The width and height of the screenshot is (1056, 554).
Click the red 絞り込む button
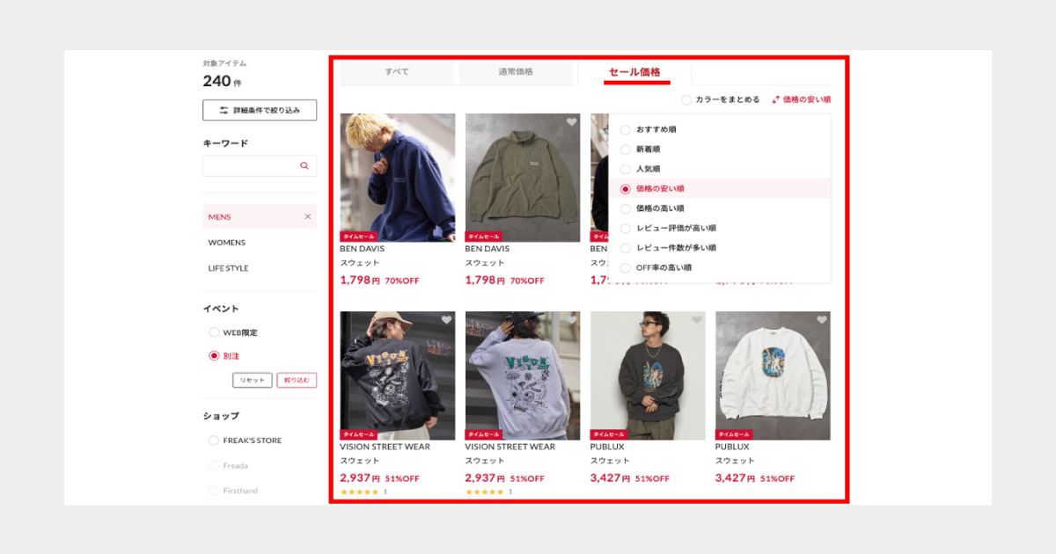pyautogui.click(x=297, y=380)
